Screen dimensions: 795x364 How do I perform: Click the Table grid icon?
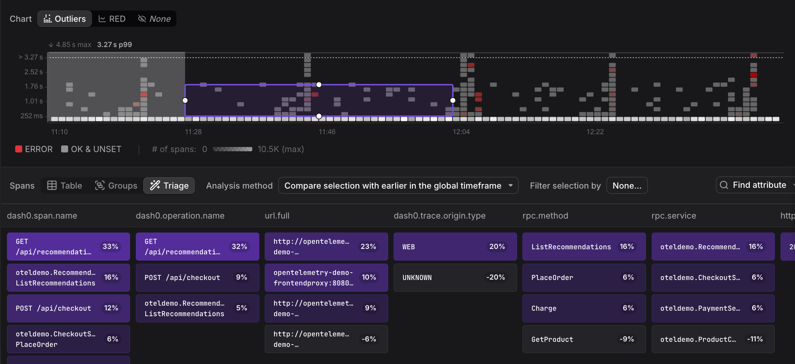click(x=52, y=185)
